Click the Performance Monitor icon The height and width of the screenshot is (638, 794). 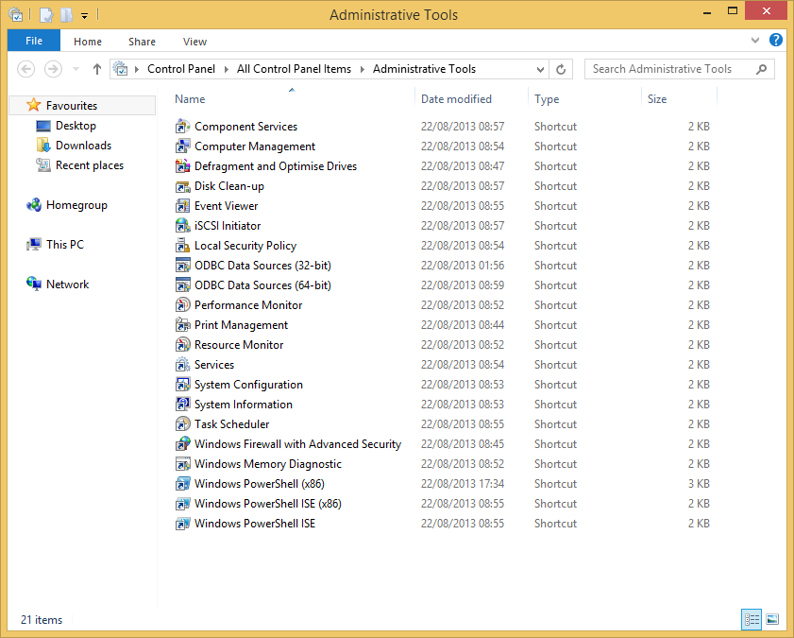click(182, 305)
